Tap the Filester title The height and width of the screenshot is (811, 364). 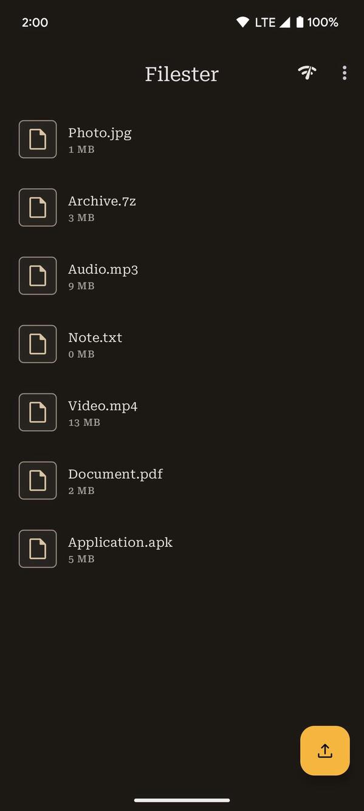(x=181, y=74)
